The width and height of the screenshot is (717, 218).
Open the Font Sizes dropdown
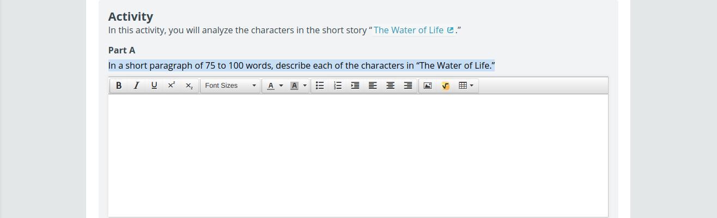click(230, 86)
